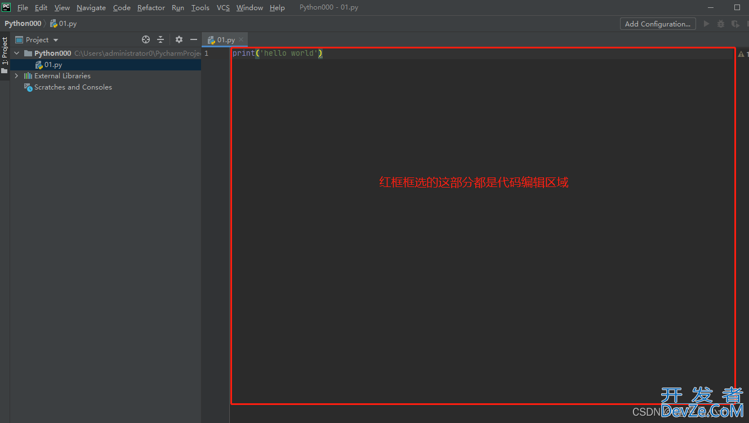Click the Scratches and Consoles icon
749x423 pixels.
click(28, 87)
